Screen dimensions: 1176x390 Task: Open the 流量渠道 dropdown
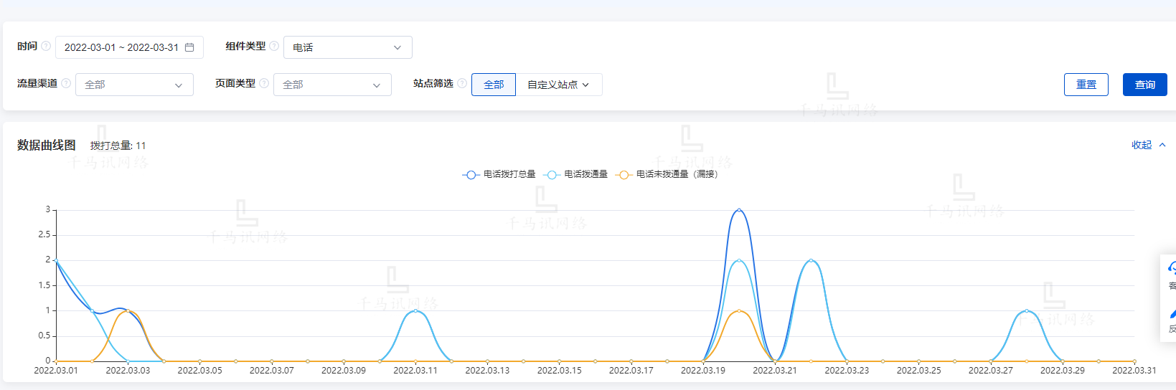click(x=134, y=85)
